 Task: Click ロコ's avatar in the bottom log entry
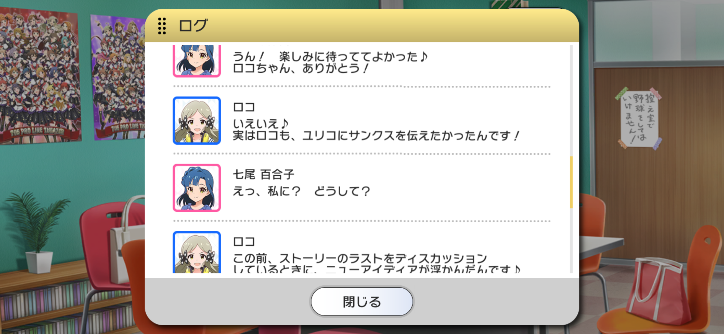pyautogui.click(x=196, y=252)
